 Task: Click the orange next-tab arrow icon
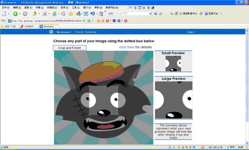click(103, 21)
